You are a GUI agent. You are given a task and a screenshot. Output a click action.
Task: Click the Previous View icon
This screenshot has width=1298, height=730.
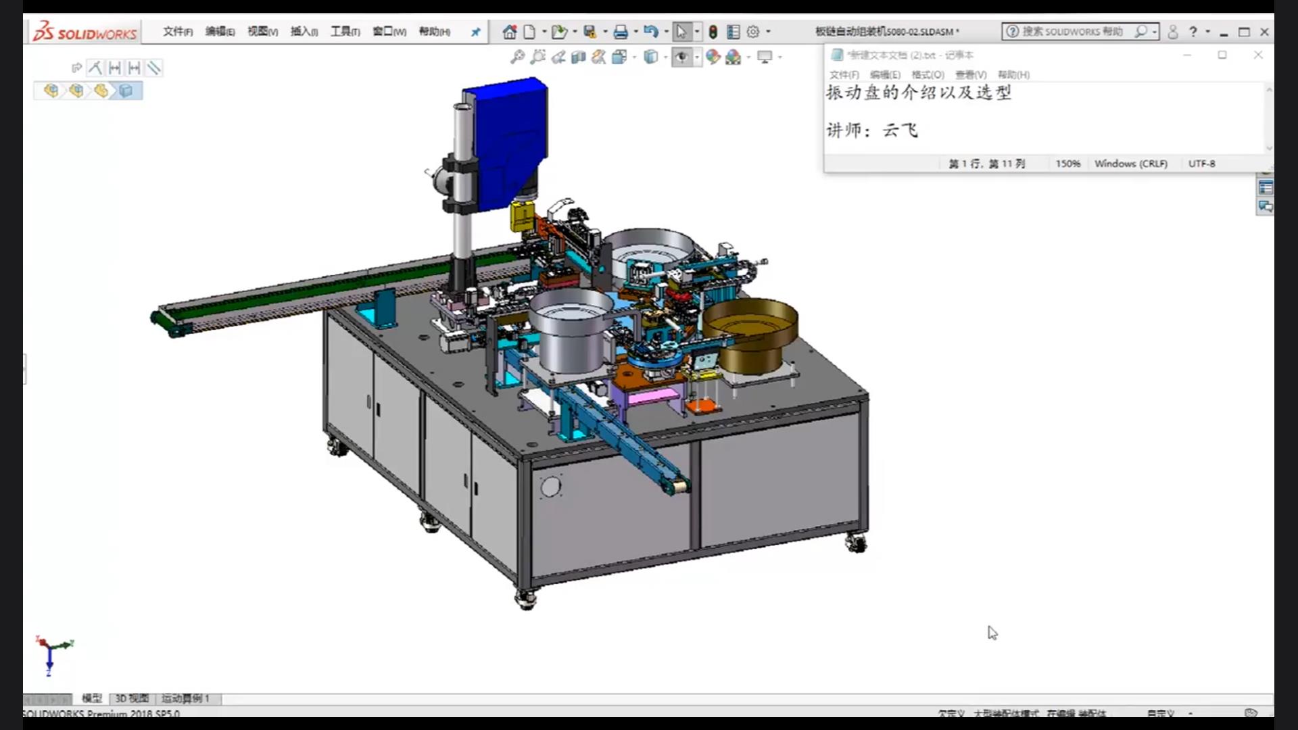pyautogui.click(x=558, y=57)
